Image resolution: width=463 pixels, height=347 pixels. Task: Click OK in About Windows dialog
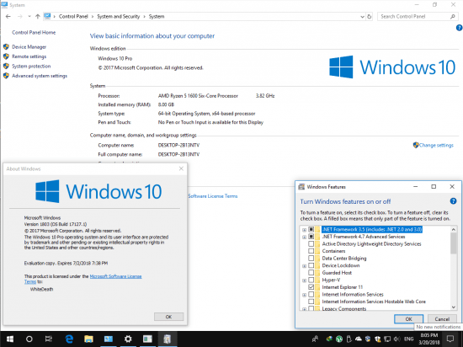[x=168, y=317]
